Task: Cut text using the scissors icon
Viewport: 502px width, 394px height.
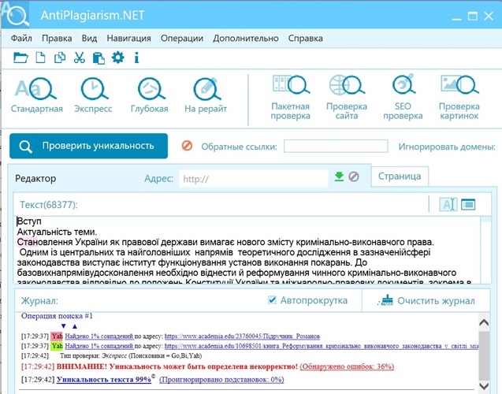Action: coord(79,58)
